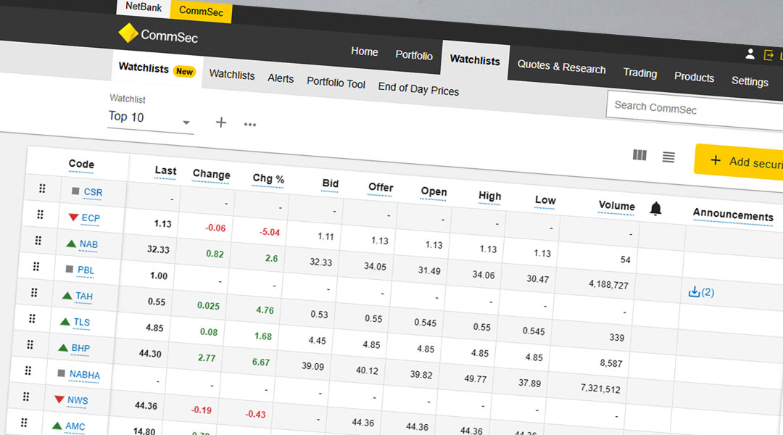Click the green up arrow beside NAB
The height and width of the screenshot is (435, 783).
coord(71,243)
